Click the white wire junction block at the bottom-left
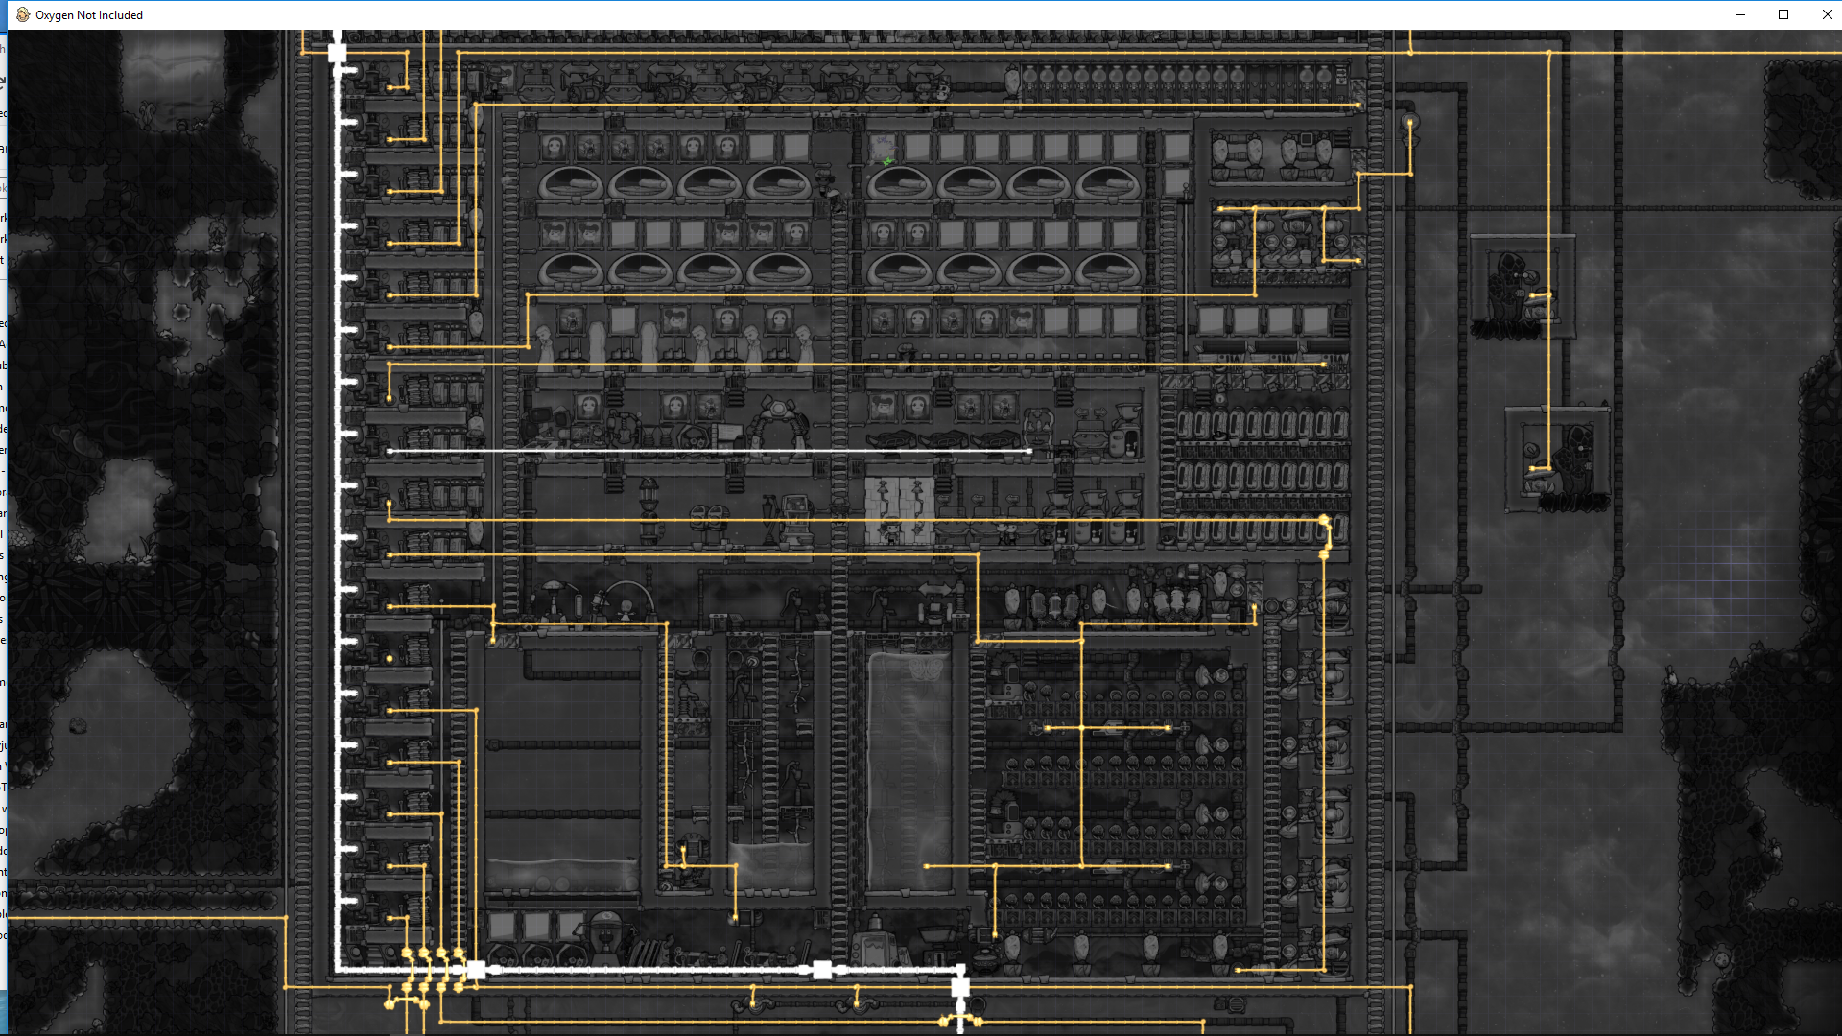1842x1036 pixels. [476, 970]
